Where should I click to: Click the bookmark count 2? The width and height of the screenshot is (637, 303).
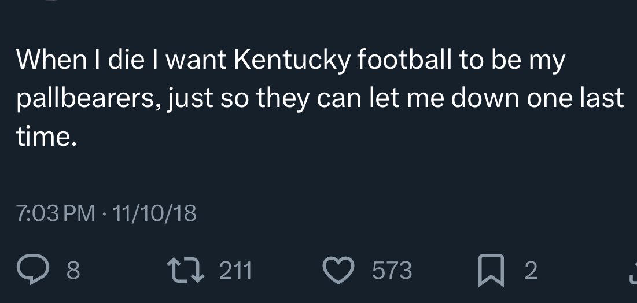(531, 271)
